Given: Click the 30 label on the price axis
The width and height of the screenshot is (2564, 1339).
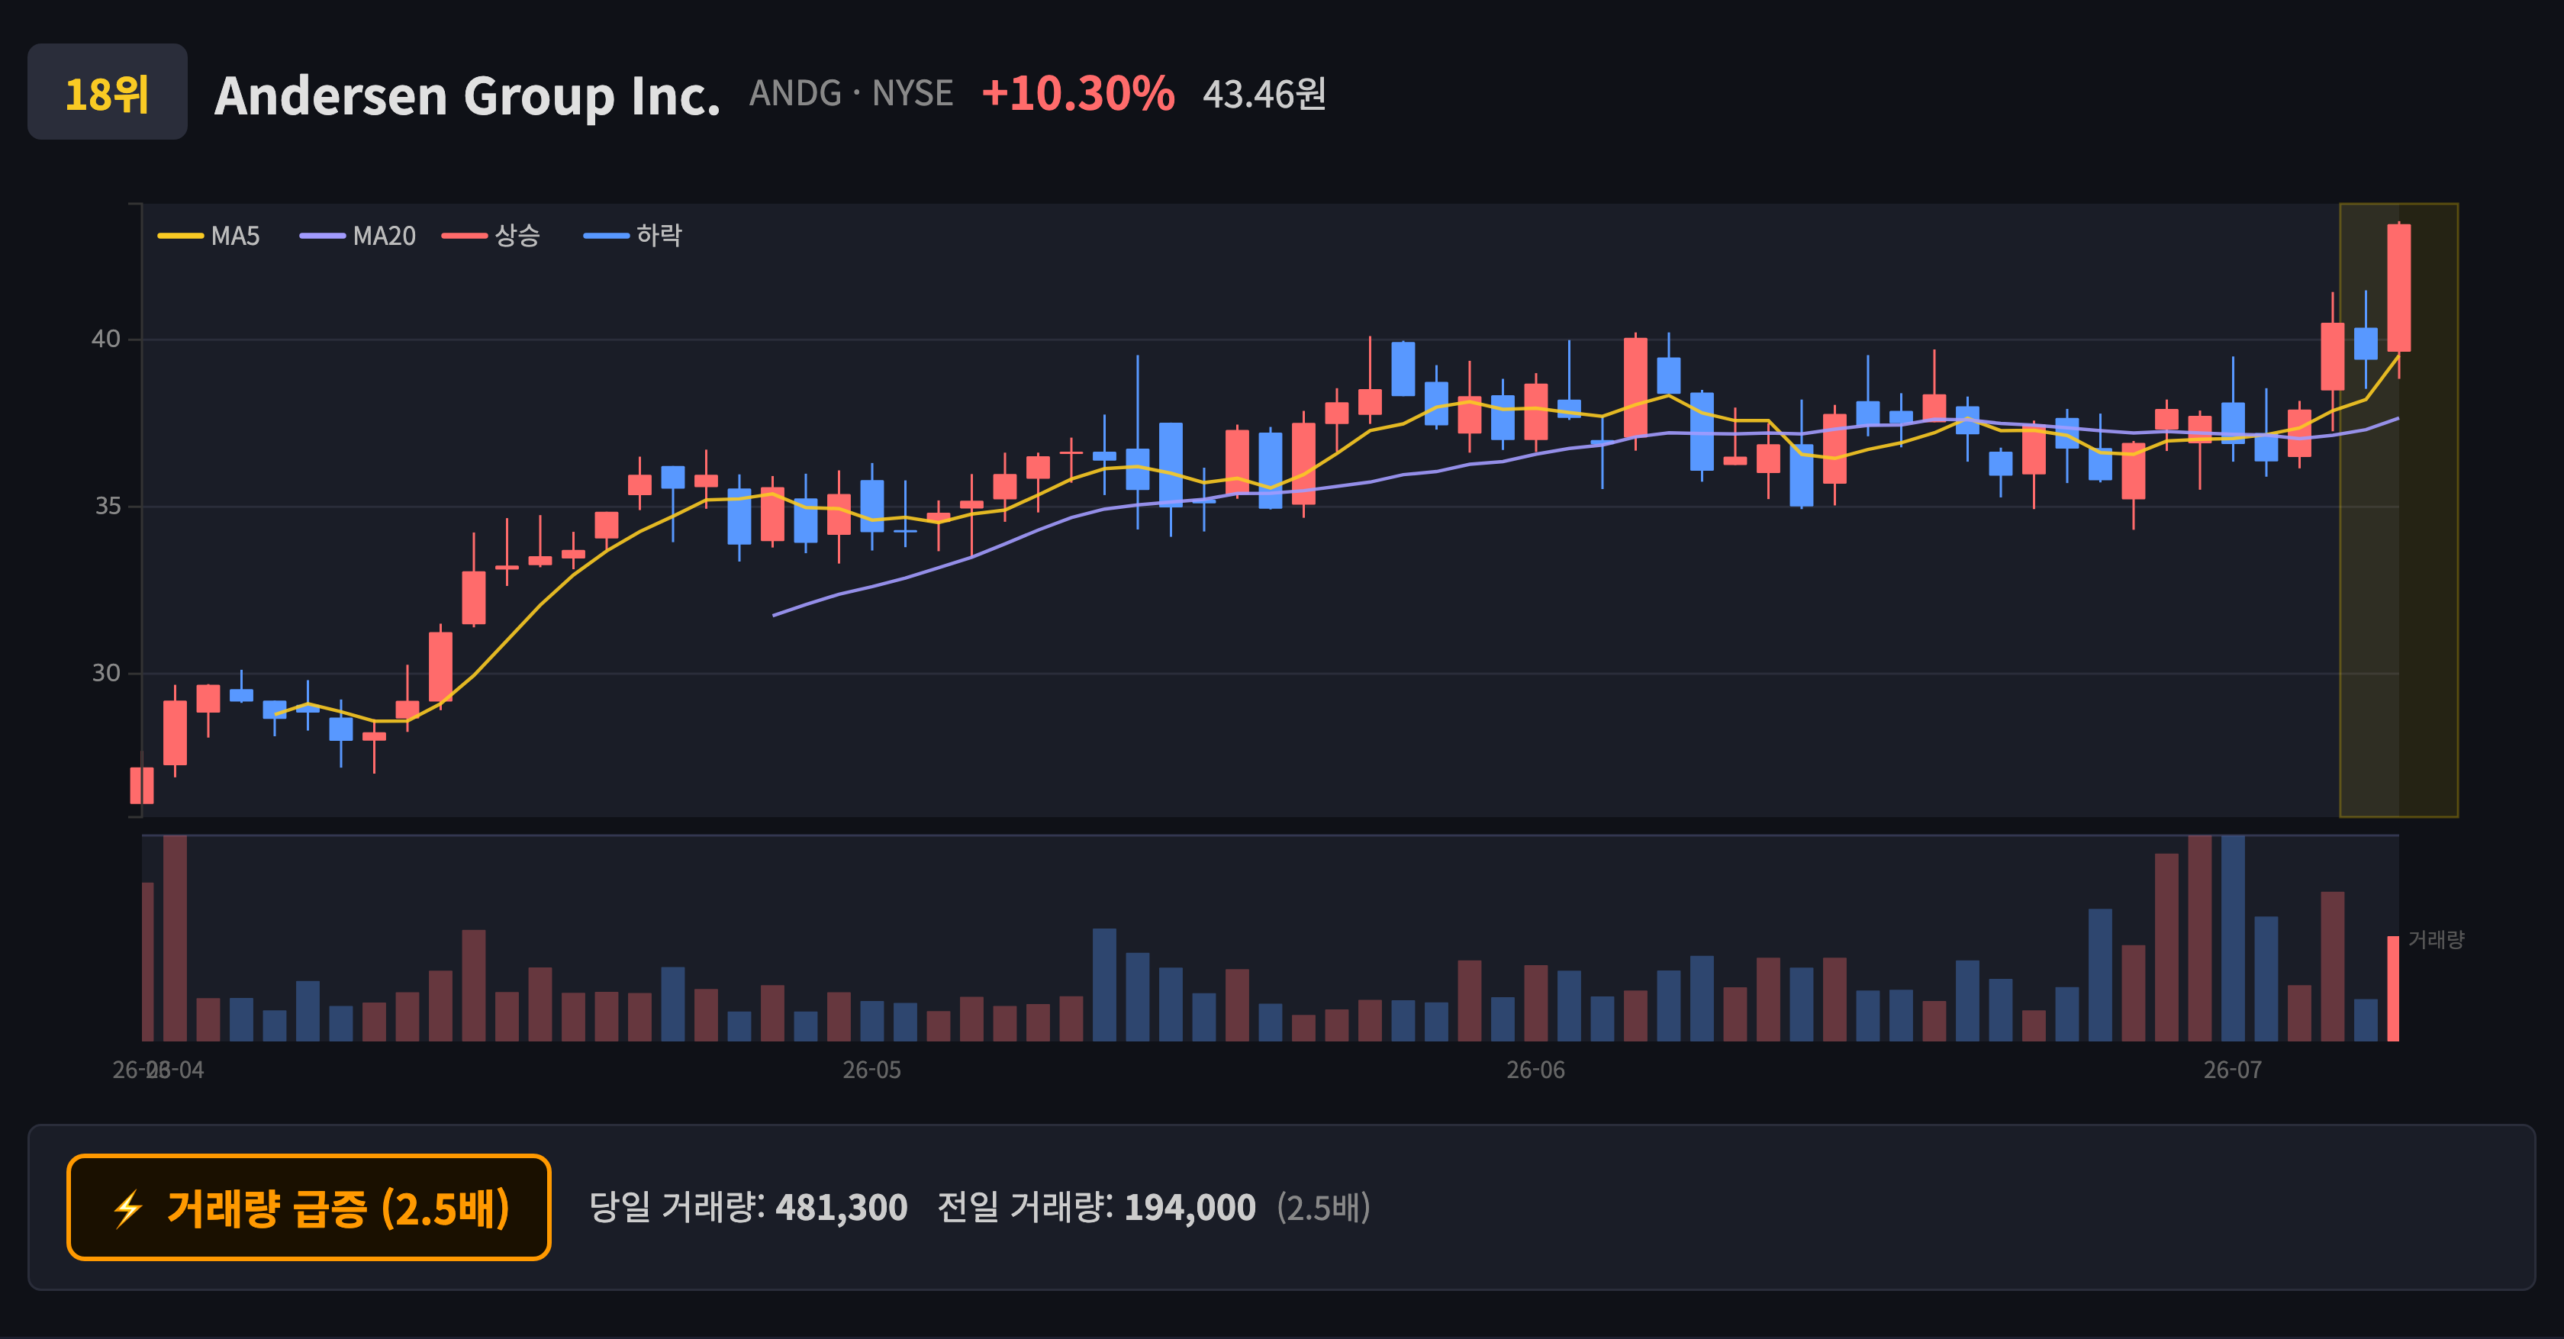Looking at the screenshot, I should pos(105,674).
